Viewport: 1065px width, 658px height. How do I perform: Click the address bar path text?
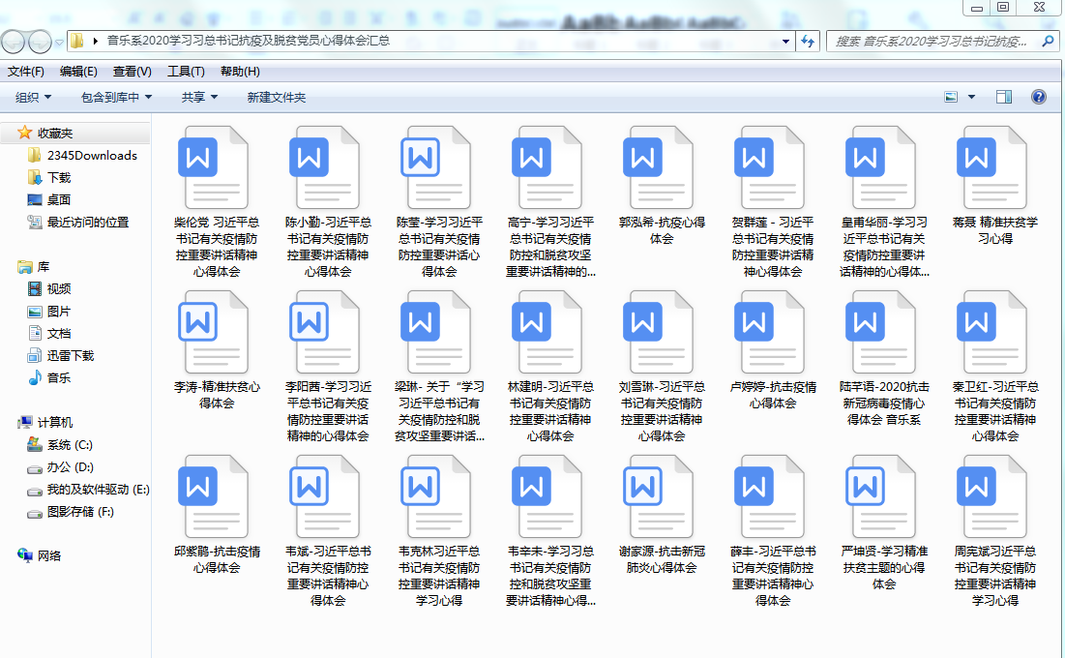249,41
